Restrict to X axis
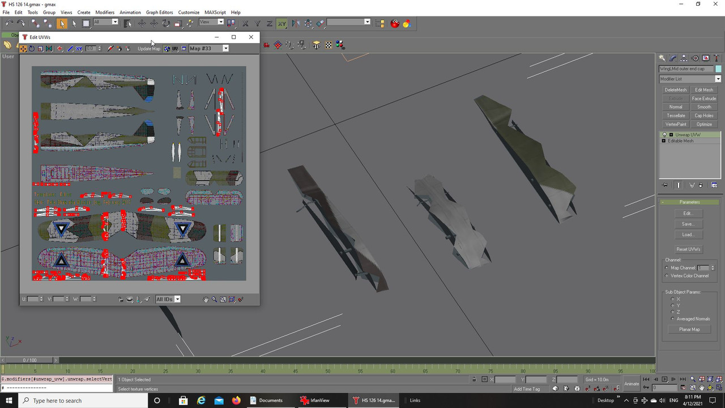The image size is (725, 408). point(245,23)
